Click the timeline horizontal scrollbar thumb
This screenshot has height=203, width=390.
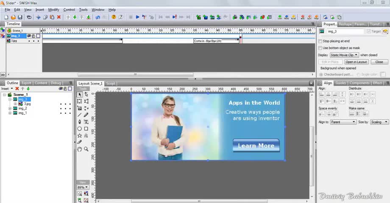(x=136, y=74)
